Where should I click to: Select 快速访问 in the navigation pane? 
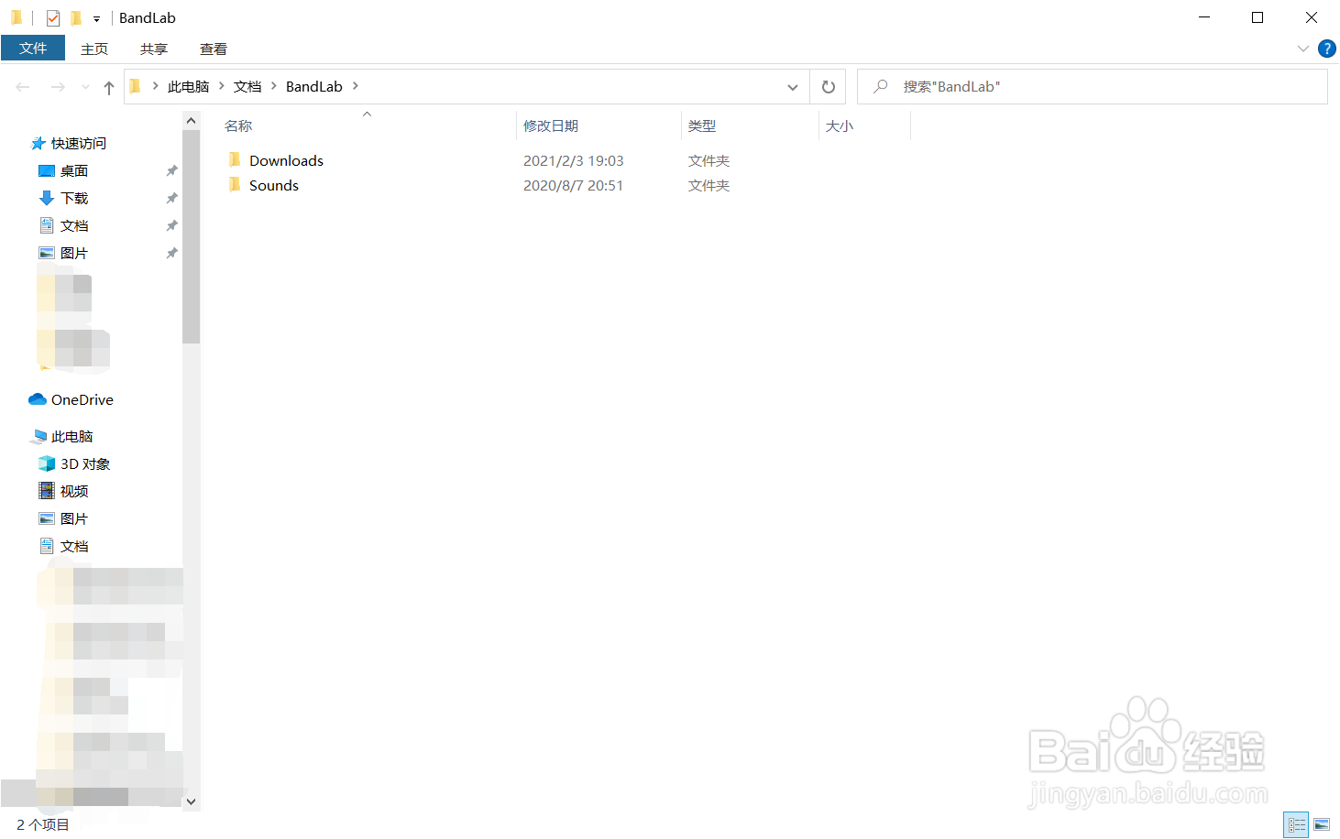[x=79, y=143]
